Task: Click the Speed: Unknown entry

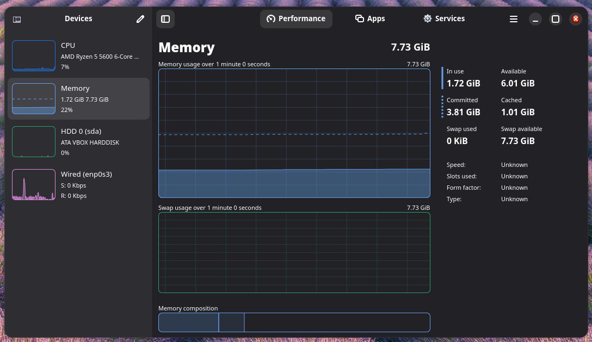Action: coord(487,165)
